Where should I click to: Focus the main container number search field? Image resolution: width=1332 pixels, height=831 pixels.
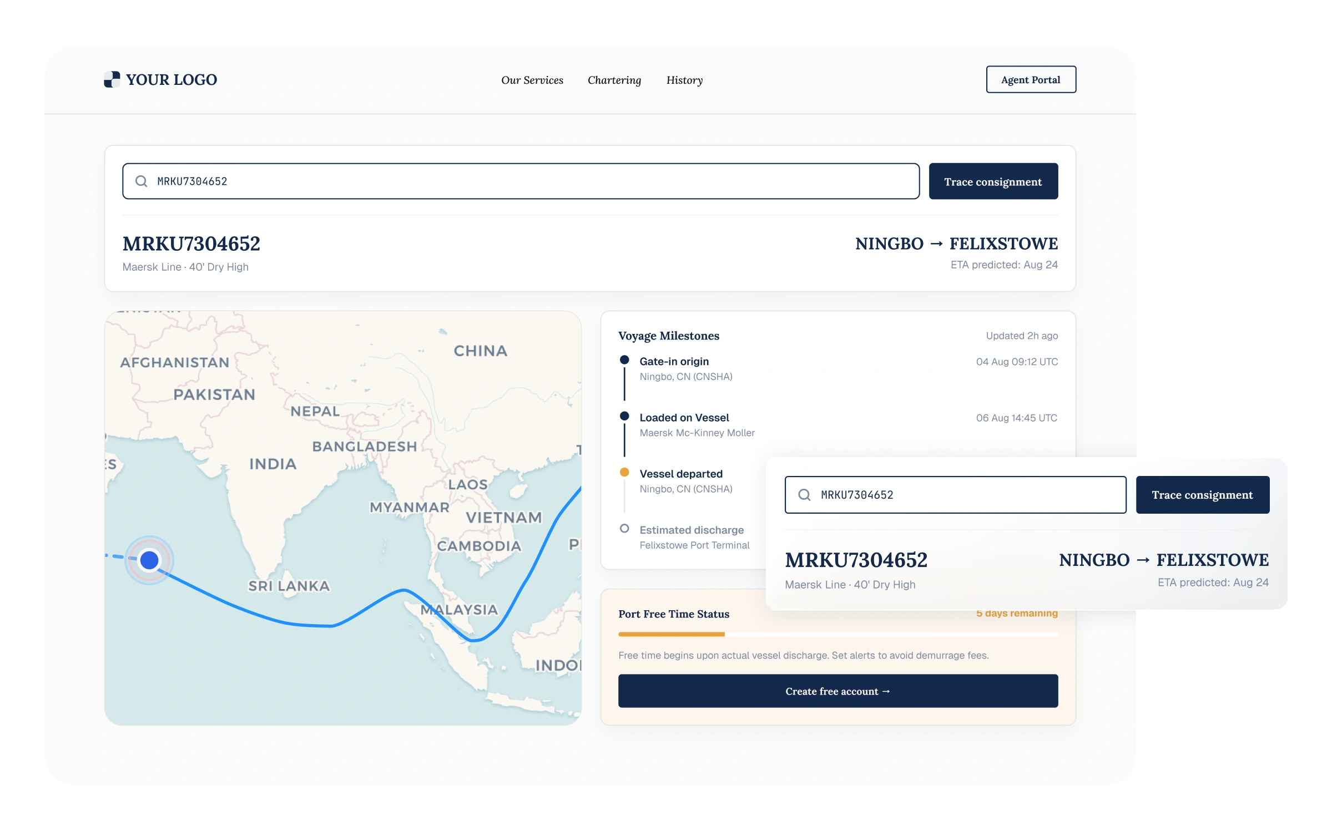pos(521,181)
